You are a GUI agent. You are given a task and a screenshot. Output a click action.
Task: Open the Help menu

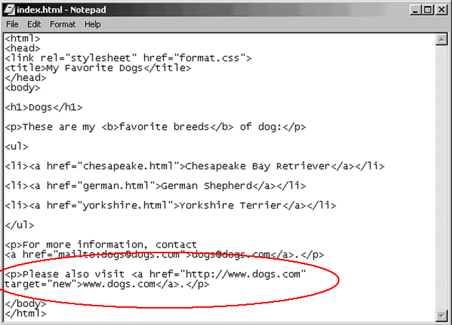pos(93,24)
